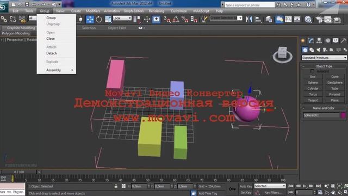Image resolution: width=348 pixels, height=196 pixels.
Task: Open the named selection sets dropdown
Action: point(226,18)
